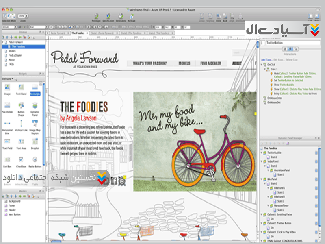Click the Prototype toolbar icon
This screenshot has height=244, width=325.
pyautogui.click(x=96, y=17)
